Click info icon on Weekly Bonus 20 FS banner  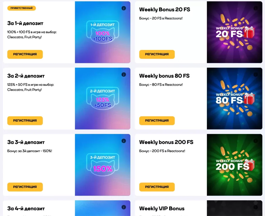256,8
